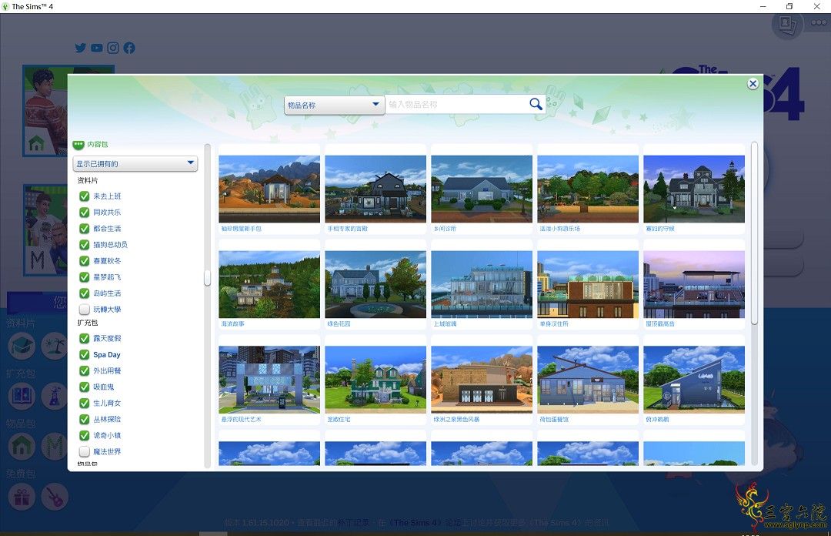This screenshot has height=536, width=831.
Task: Select the 手相专家的宫殿 lot thumbnail
Action: coord(375,189)
